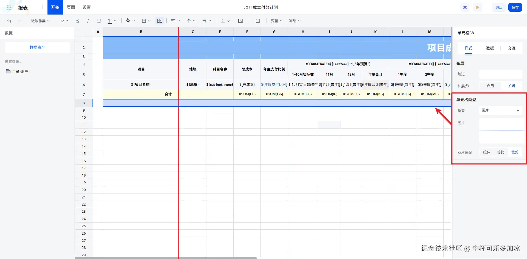The height and width of the screenshot is (259, 527).
Task: Click the font color T icon
Action: (x=110, y=21)
